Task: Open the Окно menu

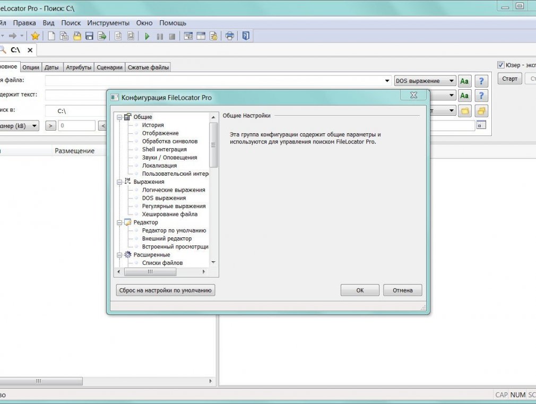Action: click(x=144, y=23)
